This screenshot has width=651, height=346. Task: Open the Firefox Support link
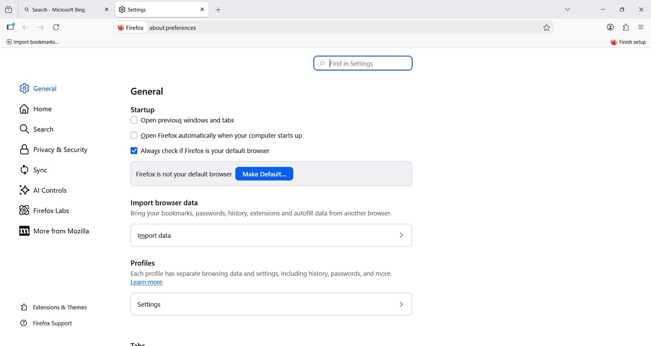(52, 323)
